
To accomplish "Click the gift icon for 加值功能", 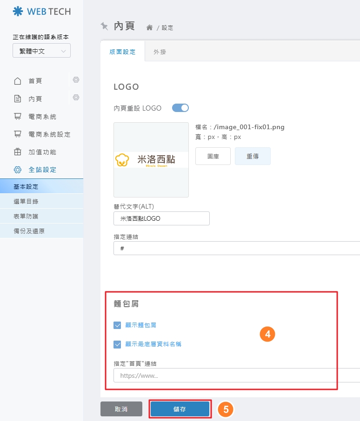I will (18, 152).
